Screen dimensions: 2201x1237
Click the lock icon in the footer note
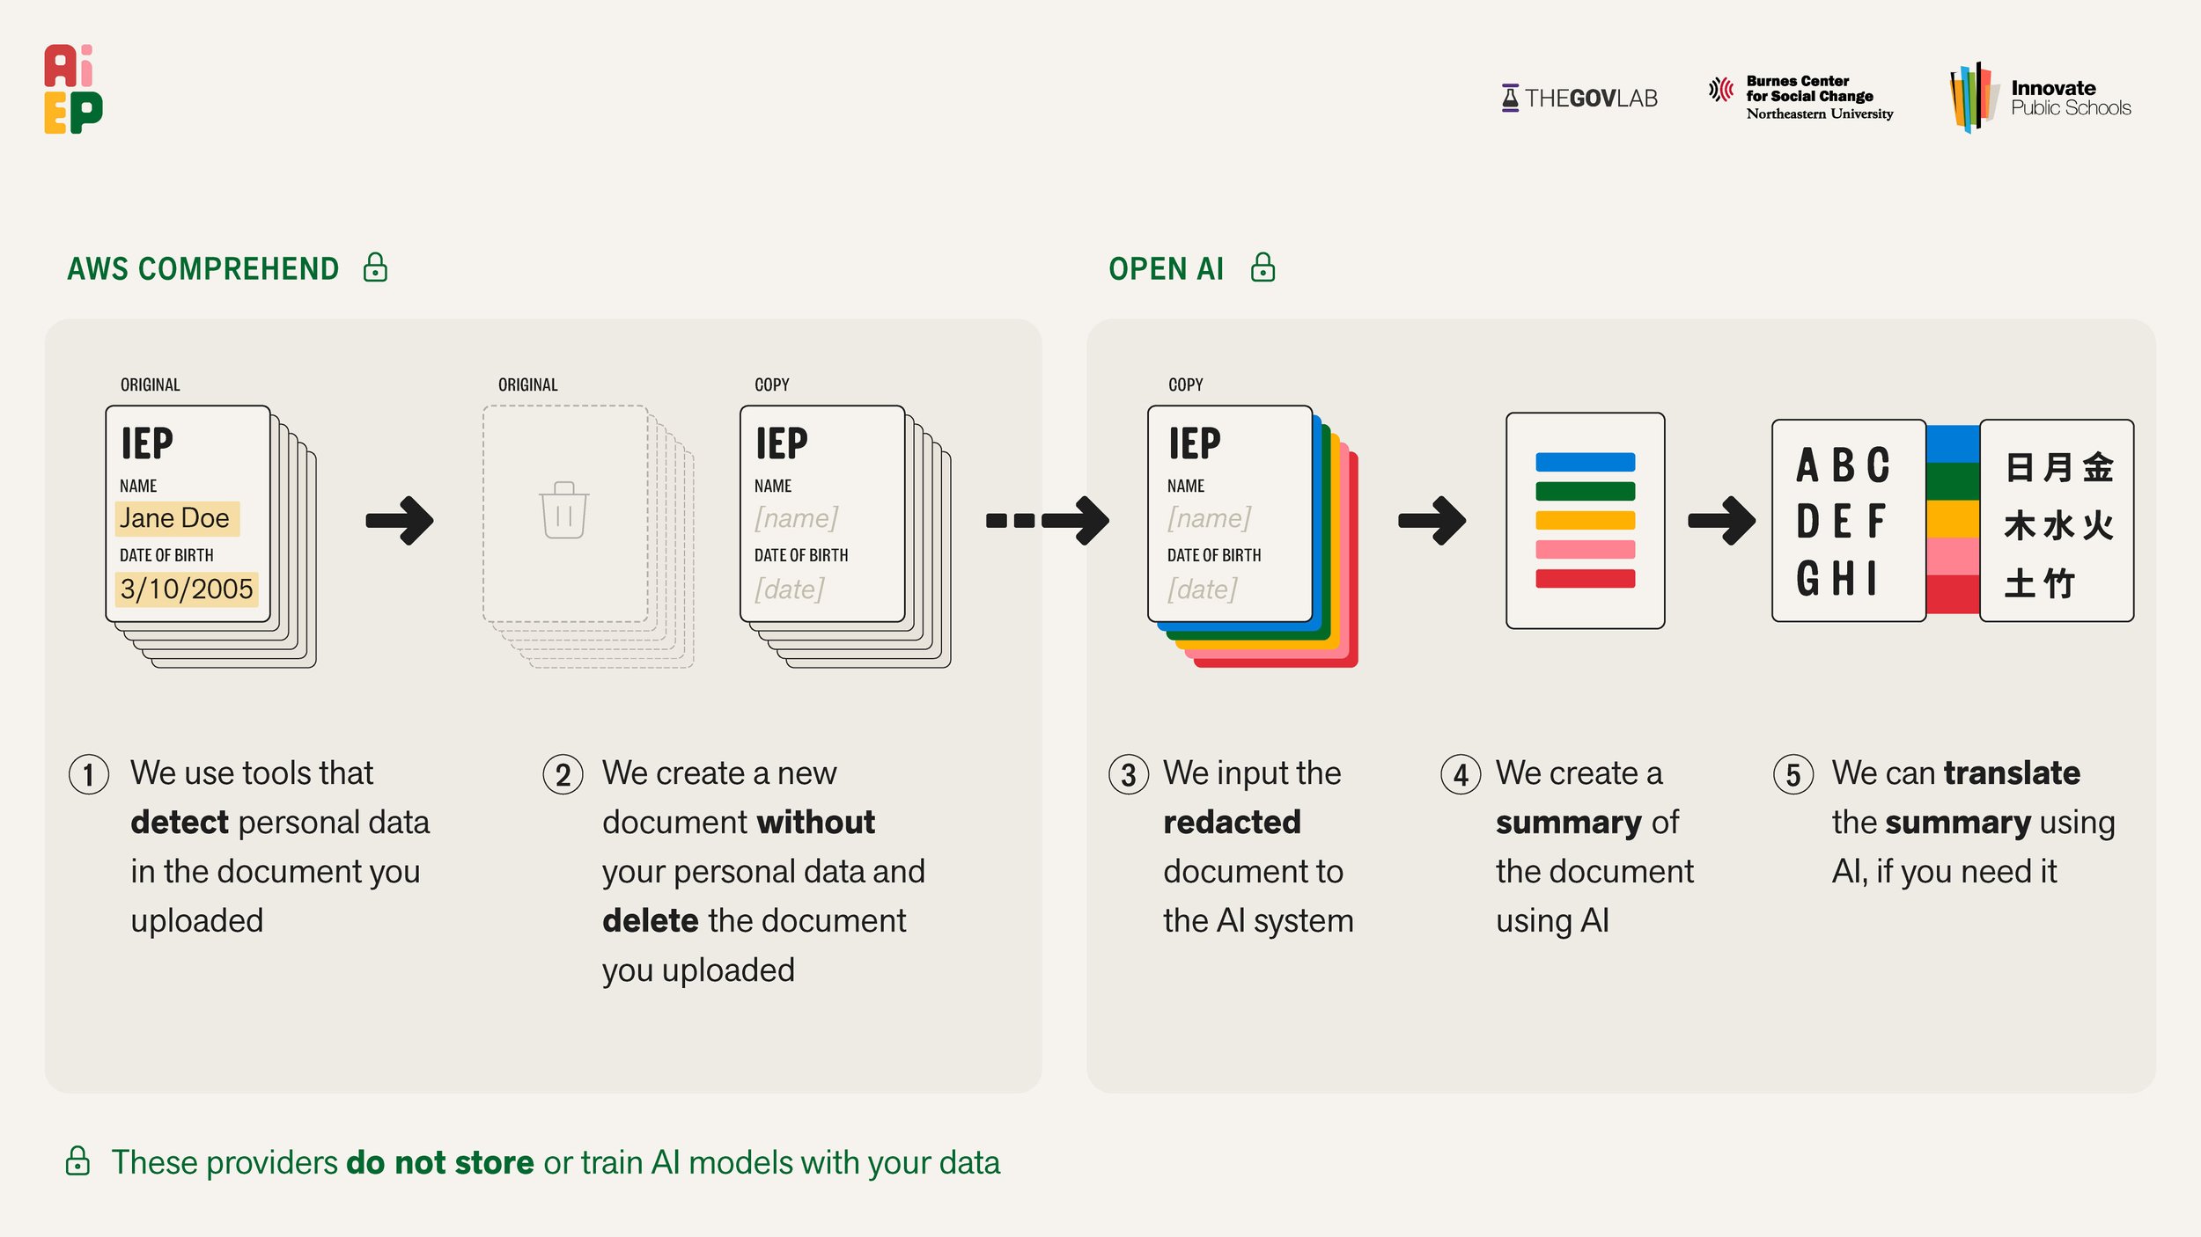click(77, 1161)
